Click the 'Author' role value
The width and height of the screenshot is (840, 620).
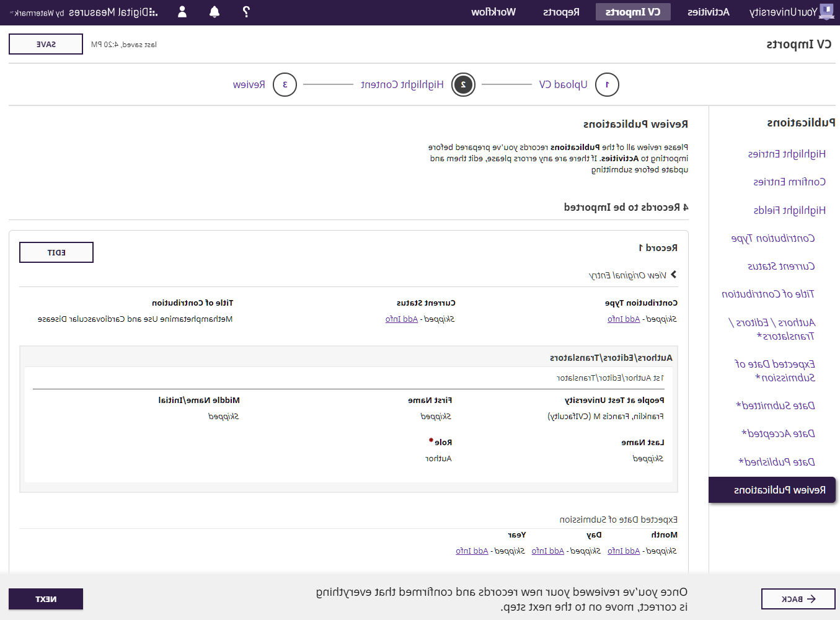438,459
